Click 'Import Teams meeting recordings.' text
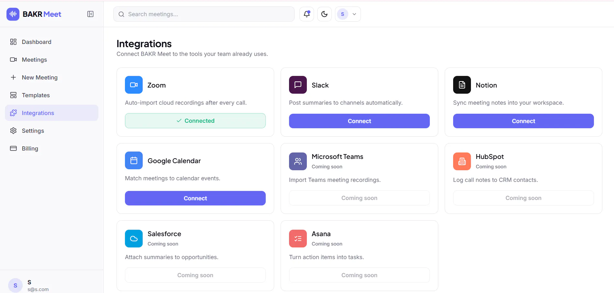 click(x=335, y=180)
